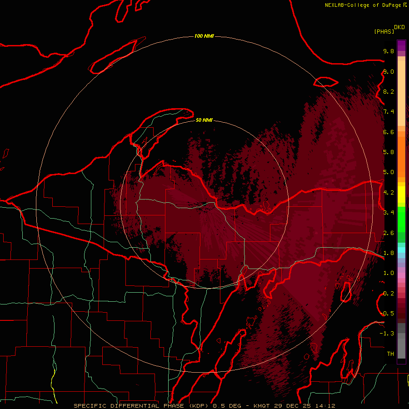The height and width of the screenshot is (409, 409).
Task: Click the 6.6 scale value
Action: [x=389, y=132]
